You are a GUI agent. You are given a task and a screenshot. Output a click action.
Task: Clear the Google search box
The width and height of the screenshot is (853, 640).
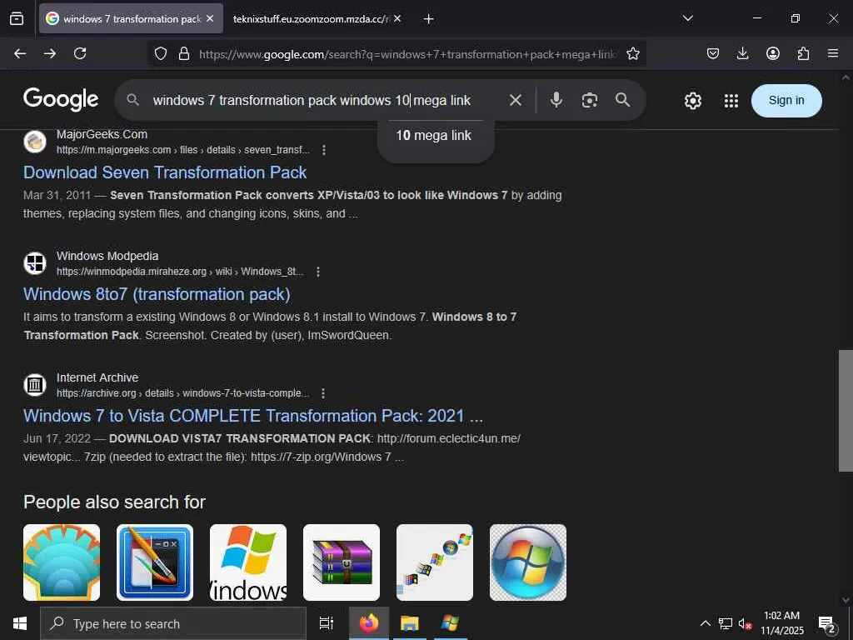(515, 100)
